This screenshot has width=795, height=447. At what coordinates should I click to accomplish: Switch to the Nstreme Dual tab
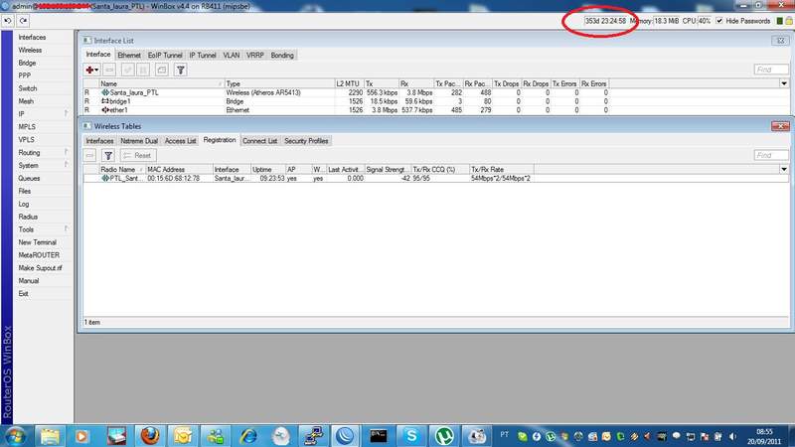[139, 141]
